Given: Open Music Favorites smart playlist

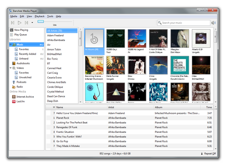Looking at the screenshot, I should click(x=27, y=49).
